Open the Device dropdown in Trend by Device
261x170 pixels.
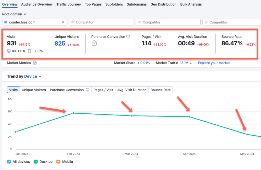(x=30, y=76)
